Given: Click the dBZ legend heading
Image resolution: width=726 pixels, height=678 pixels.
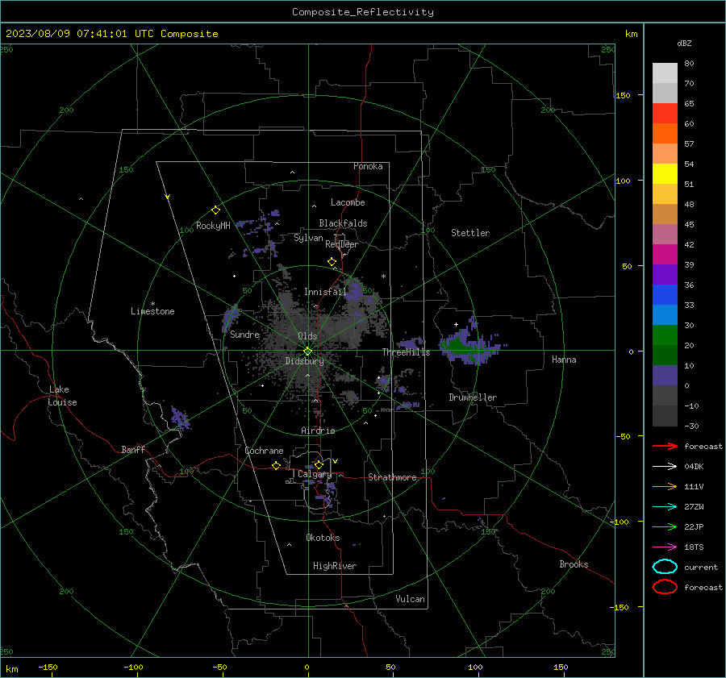Looking at the screenshot, I should 684,44.
